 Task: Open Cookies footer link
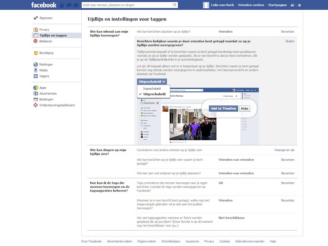coord(225,241)
